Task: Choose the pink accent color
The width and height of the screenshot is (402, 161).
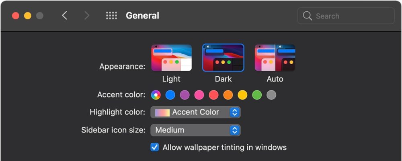Action: click(x=199, y=95)
